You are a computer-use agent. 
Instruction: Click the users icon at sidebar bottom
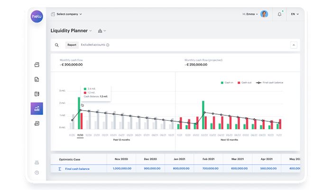[37, 162]
